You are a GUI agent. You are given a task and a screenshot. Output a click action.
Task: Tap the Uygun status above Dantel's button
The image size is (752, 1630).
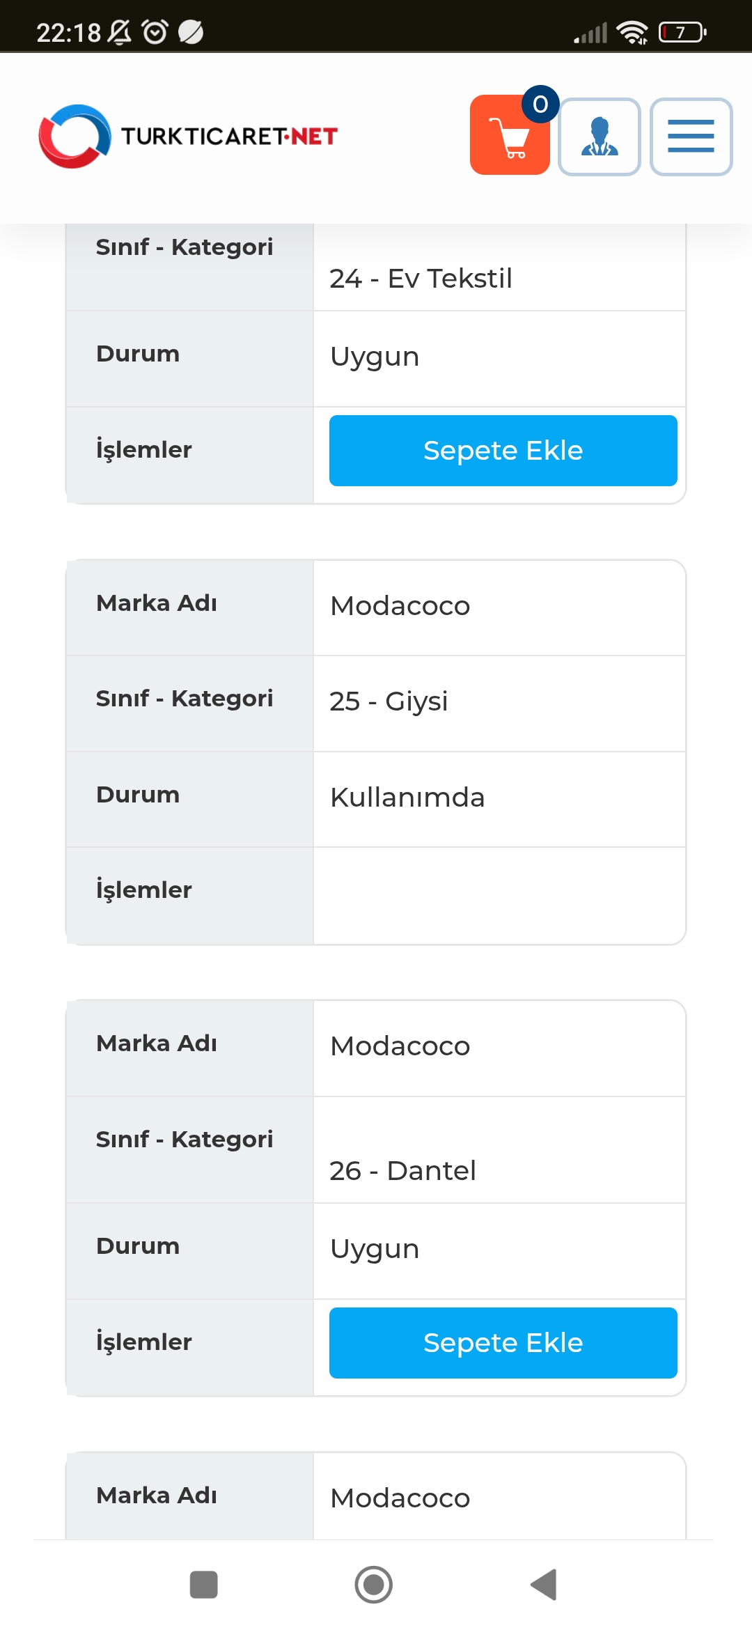click(375, 1250)
